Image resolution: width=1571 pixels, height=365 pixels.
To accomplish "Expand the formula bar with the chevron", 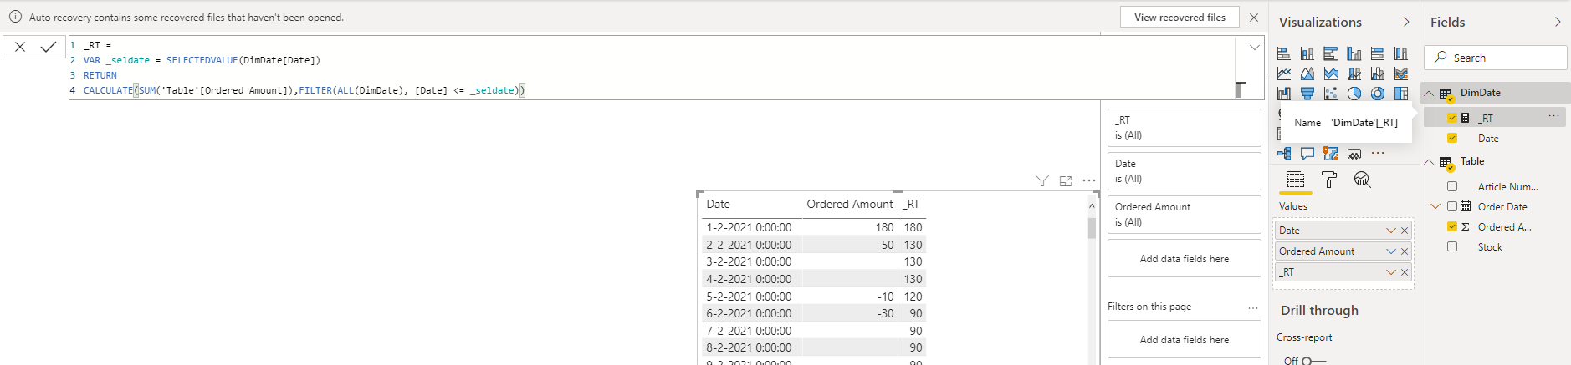I will tap(1255, 48).
